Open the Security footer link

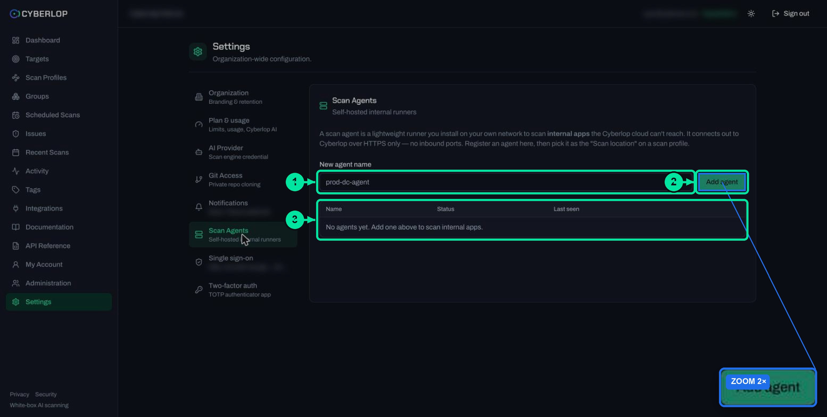click(x=46, y=394)
